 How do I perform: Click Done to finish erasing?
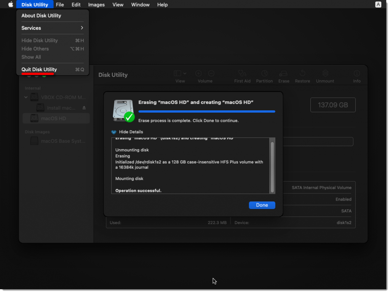[262, 205]
